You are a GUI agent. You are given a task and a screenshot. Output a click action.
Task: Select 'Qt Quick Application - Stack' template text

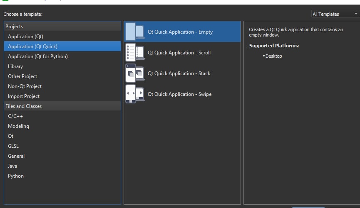coord(179,73)
